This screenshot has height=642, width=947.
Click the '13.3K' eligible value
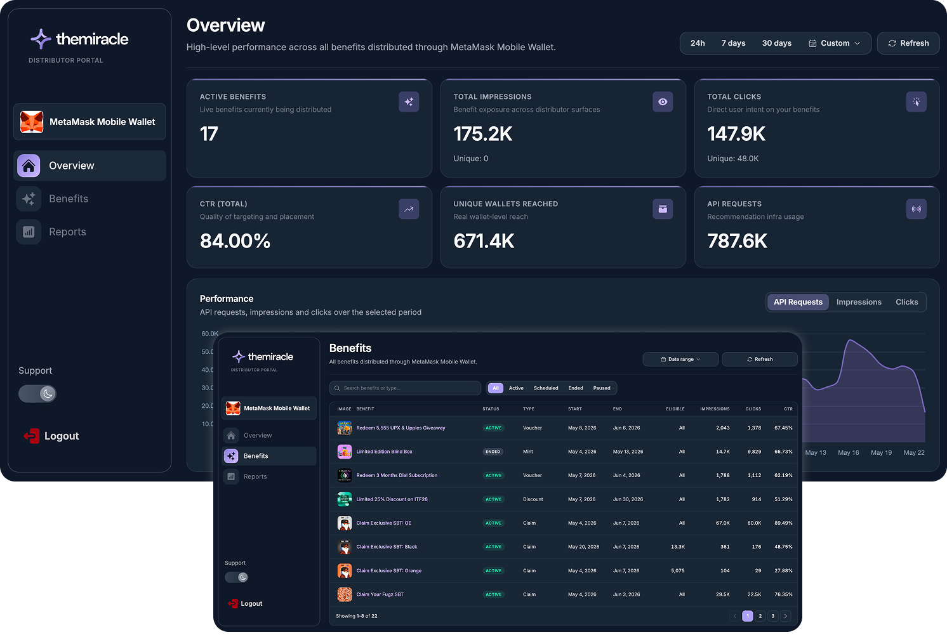pyautogui.click(x=678, y=547)
